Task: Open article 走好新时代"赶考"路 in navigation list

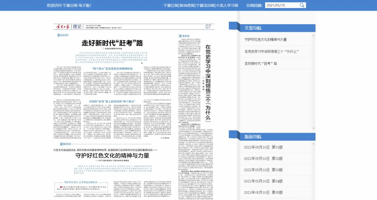Action: click(x=261, y=63)
